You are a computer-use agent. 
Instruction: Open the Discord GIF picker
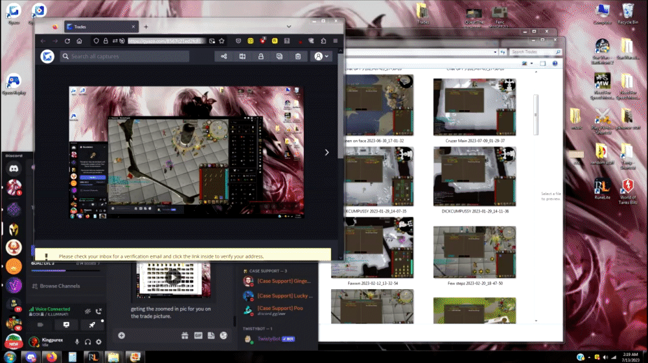tap(198, 335)
